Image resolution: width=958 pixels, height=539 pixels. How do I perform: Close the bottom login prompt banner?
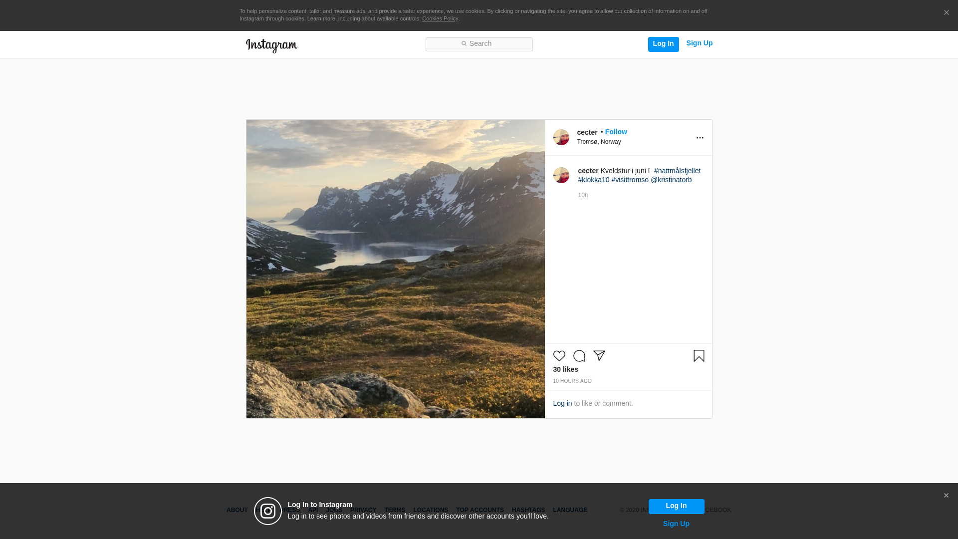coord(946,496)
